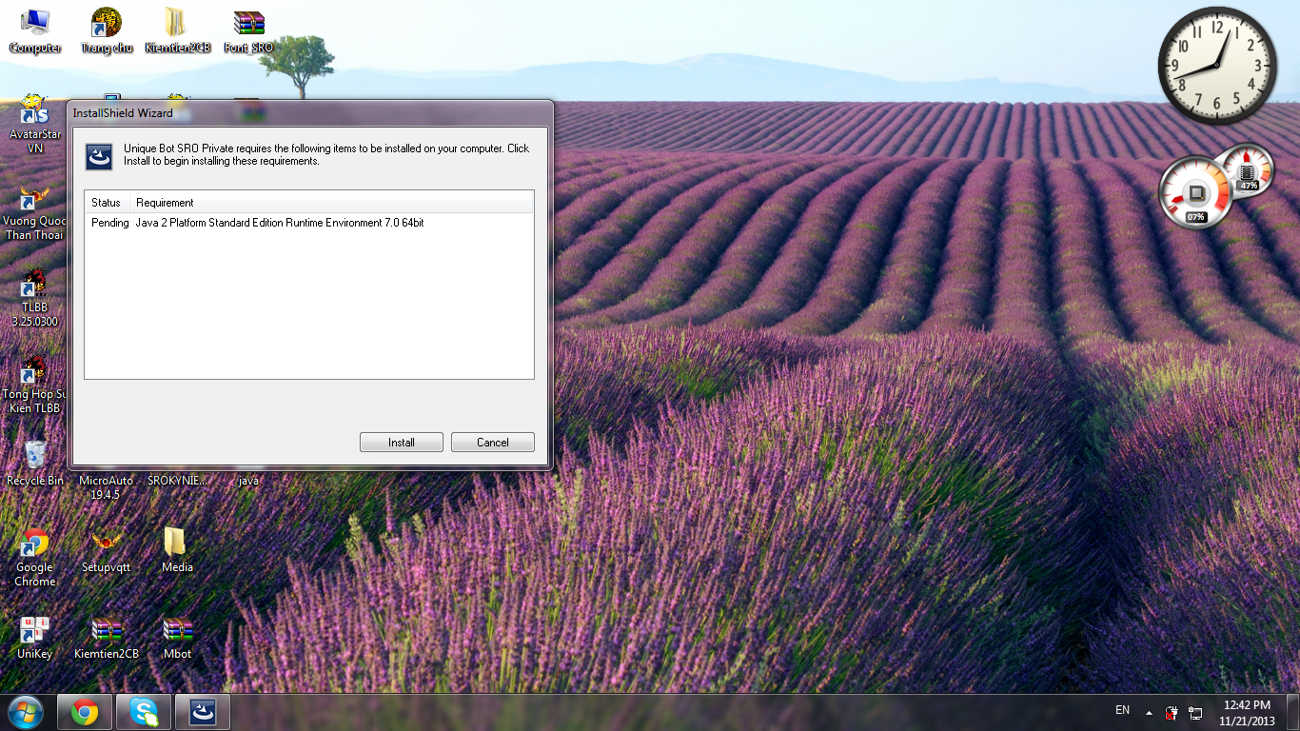1300x731 pixels.
Task: Select the Recycle Bin icon
Action: coord(35,463)
